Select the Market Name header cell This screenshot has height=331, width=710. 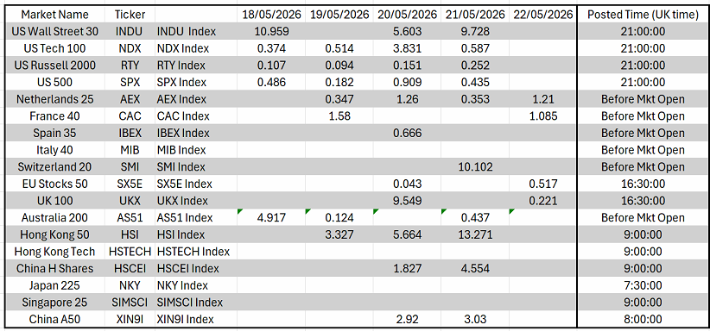click(x=54, y=15)
